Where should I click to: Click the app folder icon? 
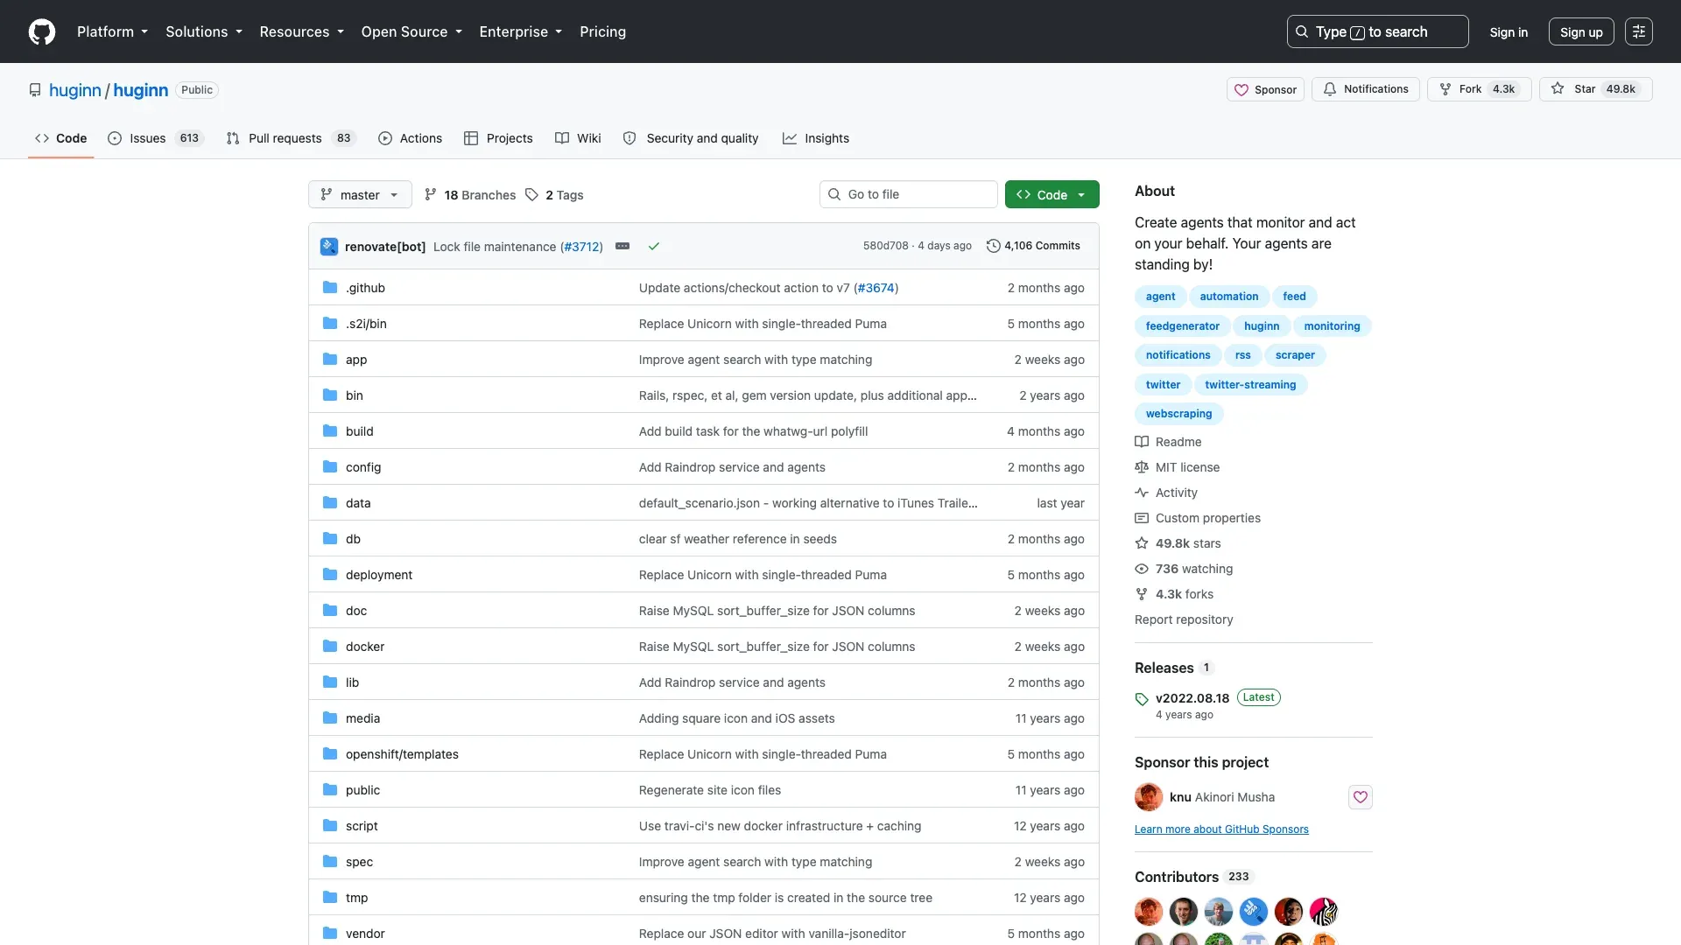330,359
